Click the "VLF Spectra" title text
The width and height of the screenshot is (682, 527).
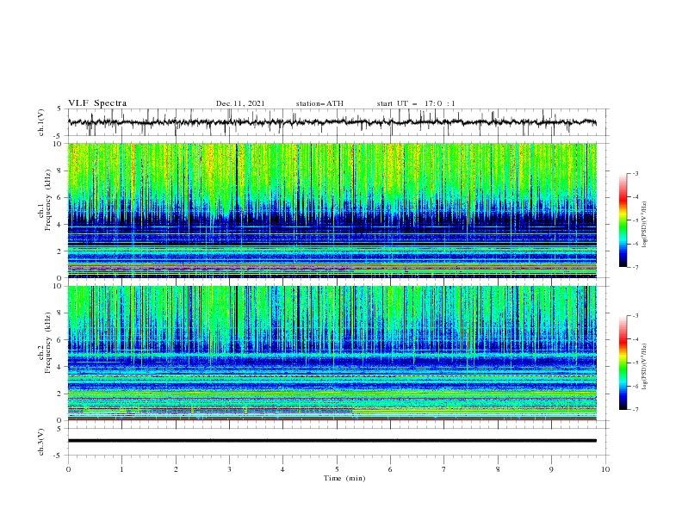tap(97, 103)
